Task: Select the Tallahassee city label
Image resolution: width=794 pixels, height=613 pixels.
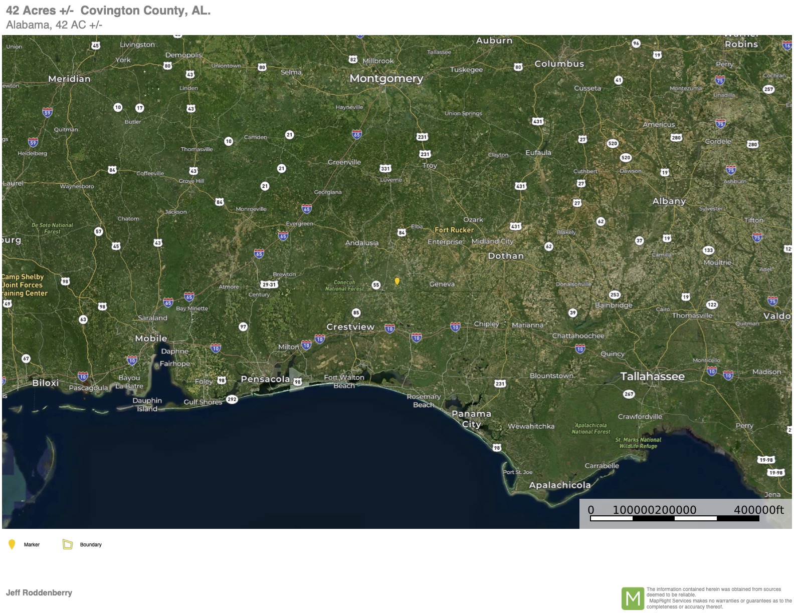Action: coord(652,377)
